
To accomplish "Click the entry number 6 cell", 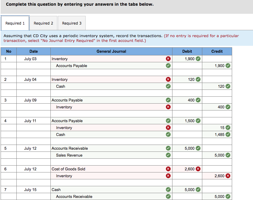I will tap(9, 169).
